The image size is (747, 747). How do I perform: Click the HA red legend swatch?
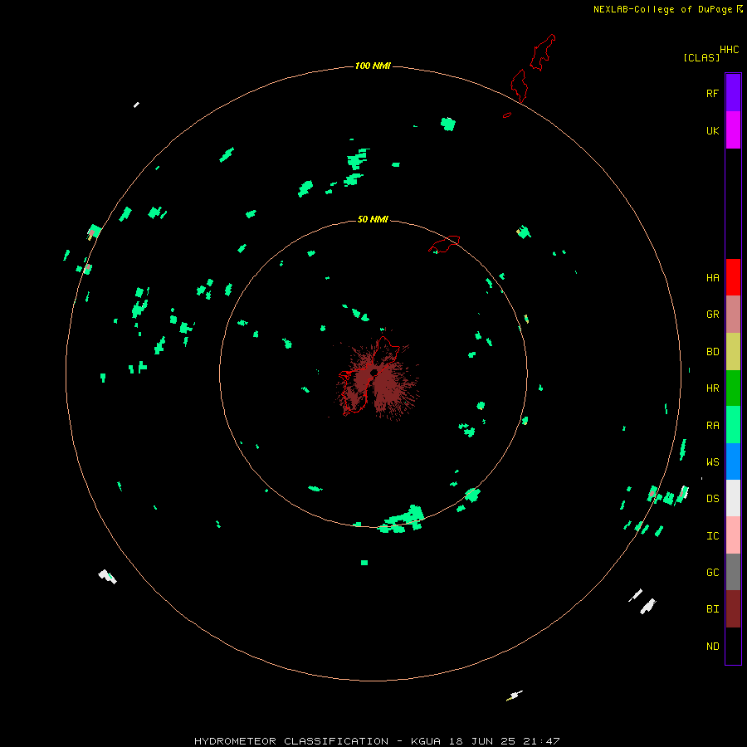(733, 277)
